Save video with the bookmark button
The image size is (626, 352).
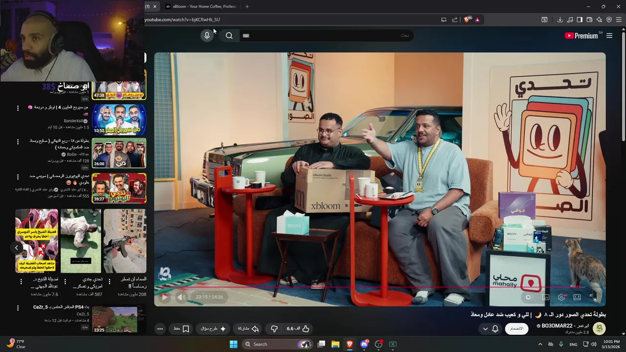(181, 329)
